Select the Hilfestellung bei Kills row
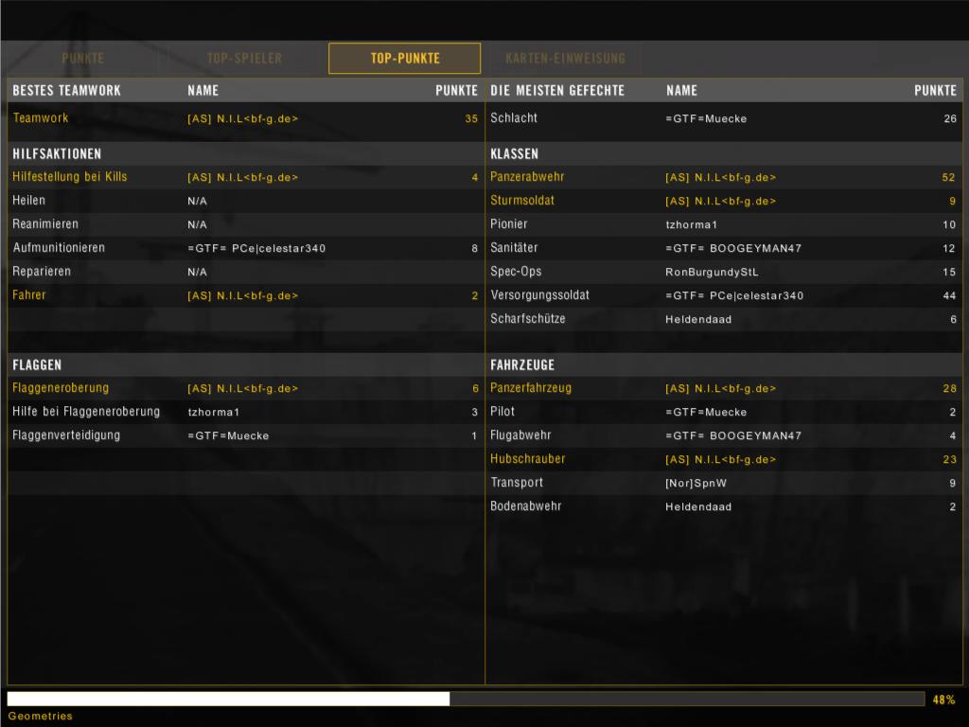The width and height of the screenshot is (969, 727). pos(245,177)
